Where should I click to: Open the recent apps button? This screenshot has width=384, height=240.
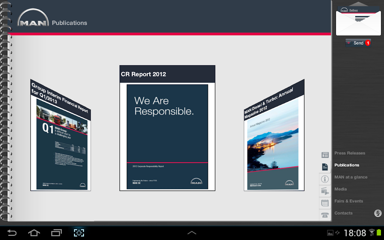pyautogui.click(x=56, y=232)
